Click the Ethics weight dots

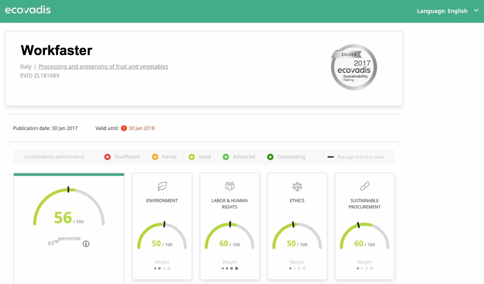click(297, 268)
